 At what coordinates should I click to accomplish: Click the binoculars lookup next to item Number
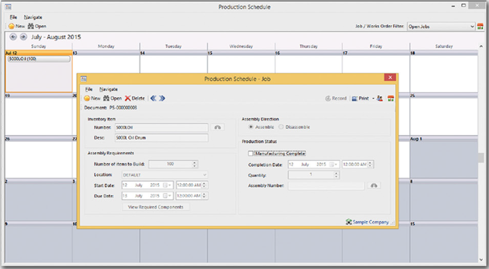pos(218,127)
